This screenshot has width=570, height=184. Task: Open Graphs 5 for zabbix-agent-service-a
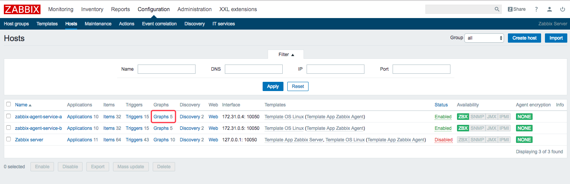[x=163, y=117]
